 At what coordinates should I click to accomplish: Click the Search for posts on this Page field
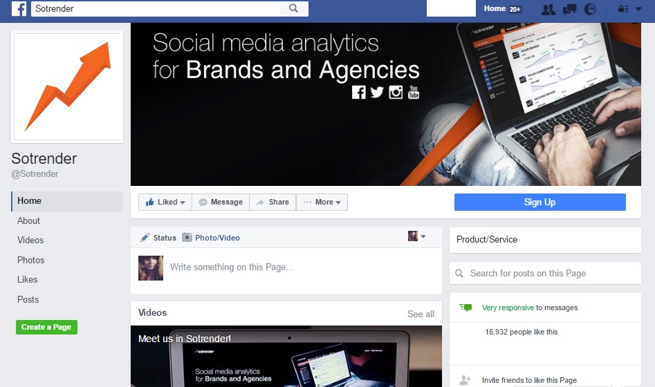(x=545, y=274)
